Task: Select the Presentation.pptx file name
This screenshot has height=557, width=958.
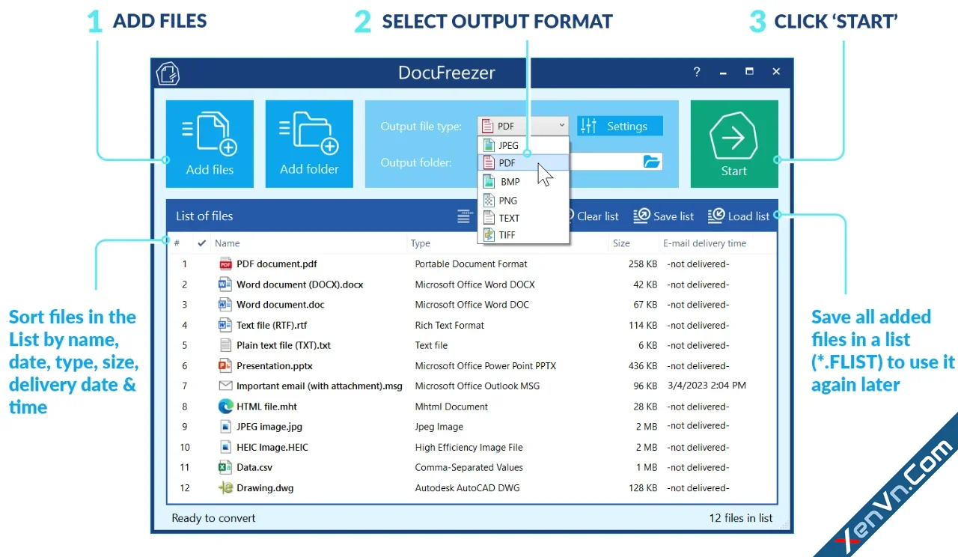Action: click(x=275, y=366)
